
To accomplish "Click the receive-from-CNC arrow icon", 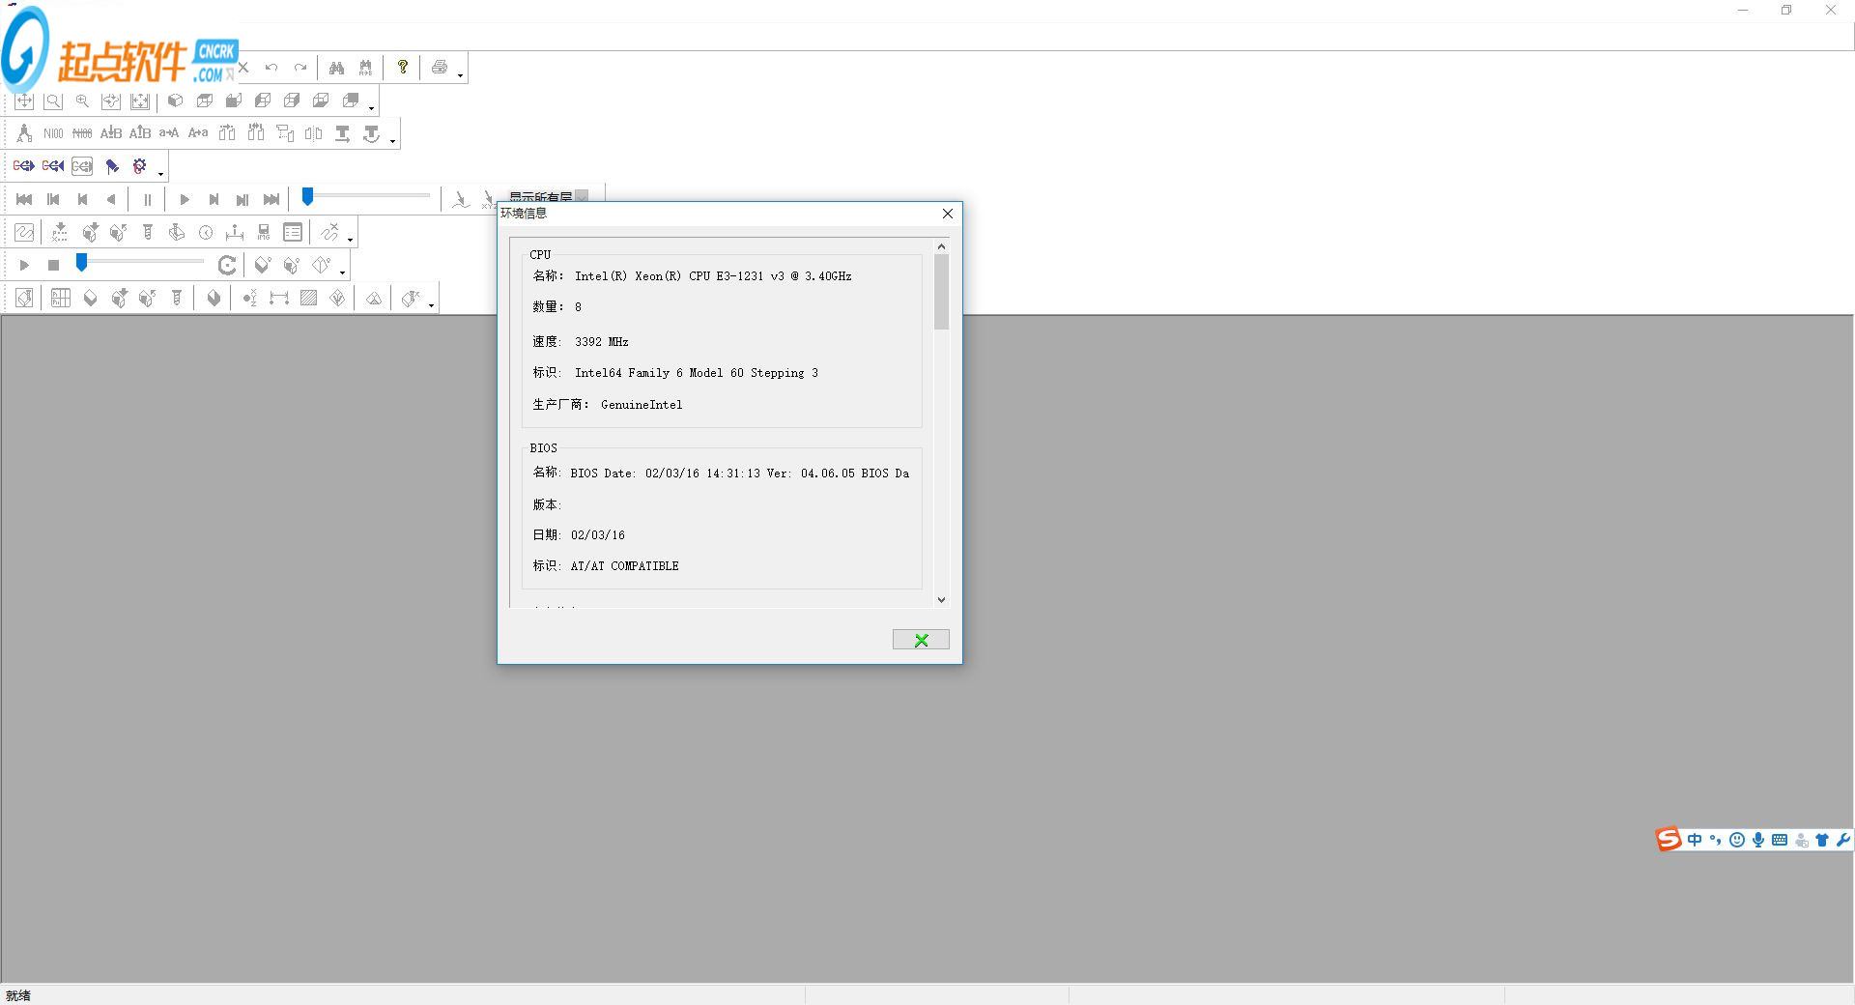I will [x=53, y=166].
